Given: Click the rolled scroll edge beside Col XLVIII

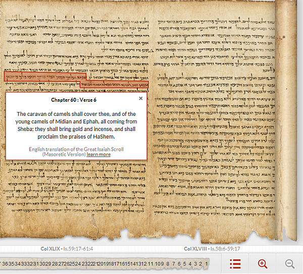Looking at the screenshot, I should point(286,119).
